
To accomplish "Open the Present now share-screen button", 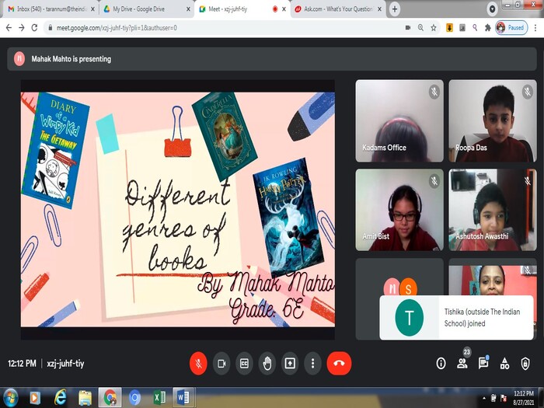I will click(290, 364).
